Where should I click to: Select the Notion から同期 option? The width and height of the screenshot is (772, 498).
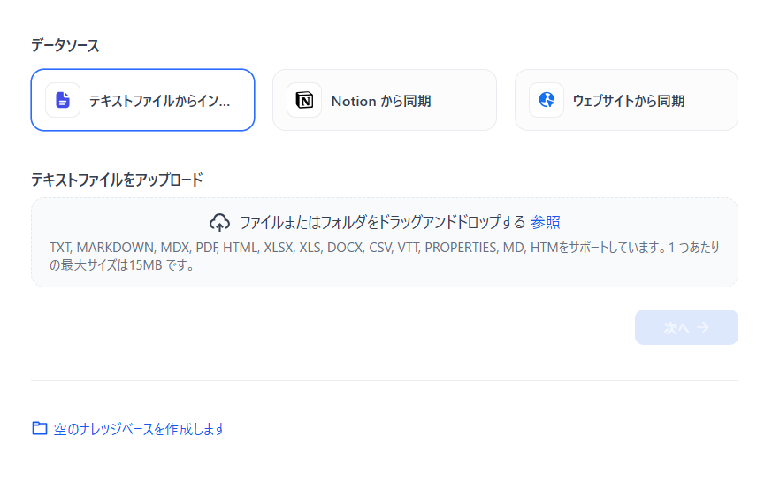click(x=385, y=100)
